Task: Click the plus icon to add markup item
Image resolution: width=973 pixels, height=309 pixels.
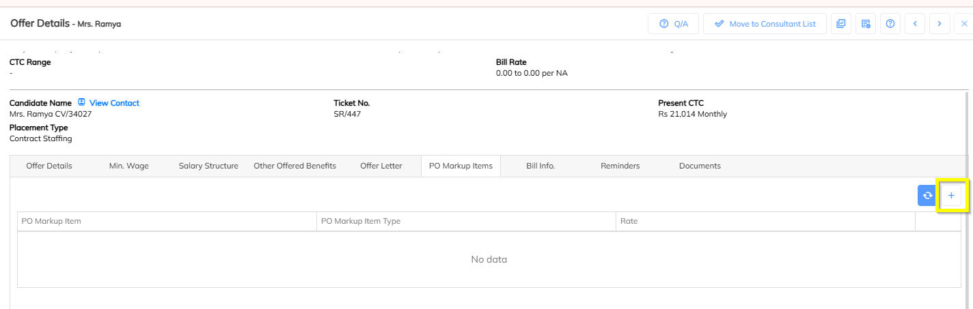Action: coord(950,196)
